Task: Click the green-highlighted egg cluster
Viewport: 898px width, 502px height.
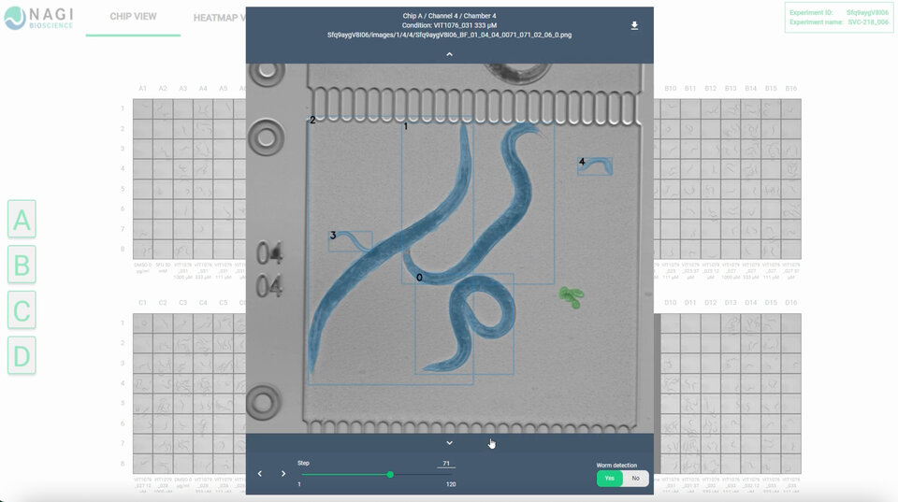Action: [570, 297]
